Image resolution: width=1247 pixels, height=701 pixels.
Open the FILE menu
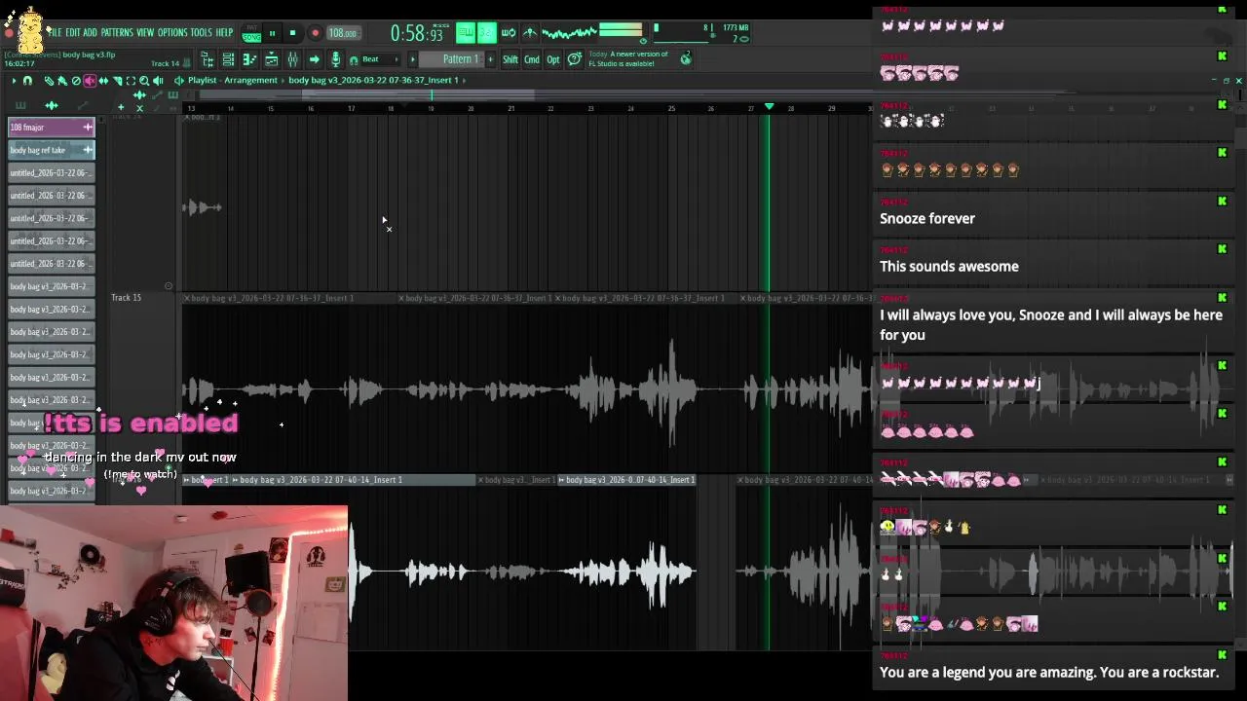click(56, 32)
